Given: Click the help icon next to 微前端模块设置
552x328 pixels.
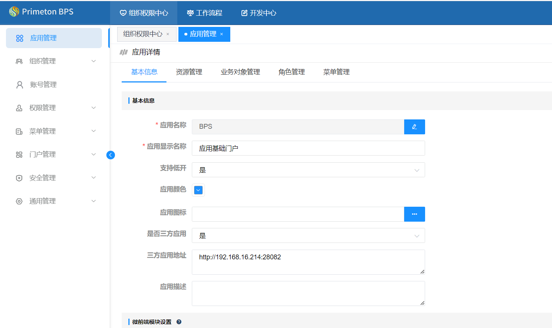Looking at the screenshot, I should click(x=179, y=322).
